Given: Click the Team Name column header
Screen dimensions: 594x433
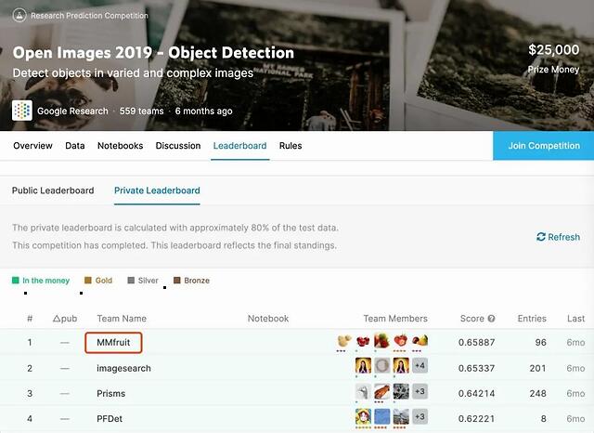Looking at the screenshot, I should click(122, 319).
